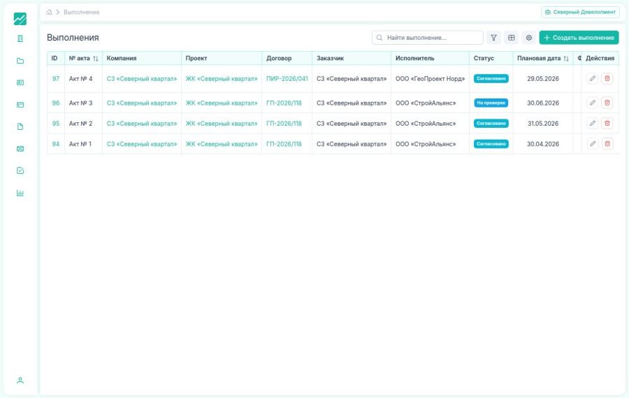Click Создать выполнение button
The image size is (629, 398).
click(x=579, y=38)
